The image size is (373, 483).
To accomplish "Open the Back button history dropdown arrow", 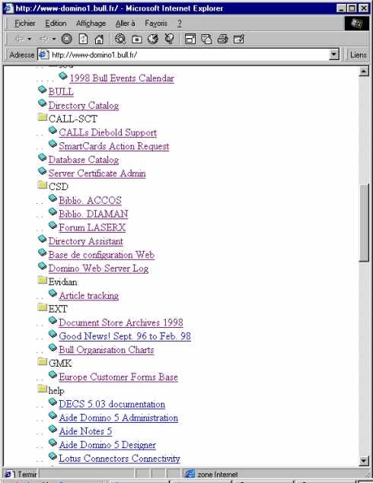I will click(x=30, y=39).
